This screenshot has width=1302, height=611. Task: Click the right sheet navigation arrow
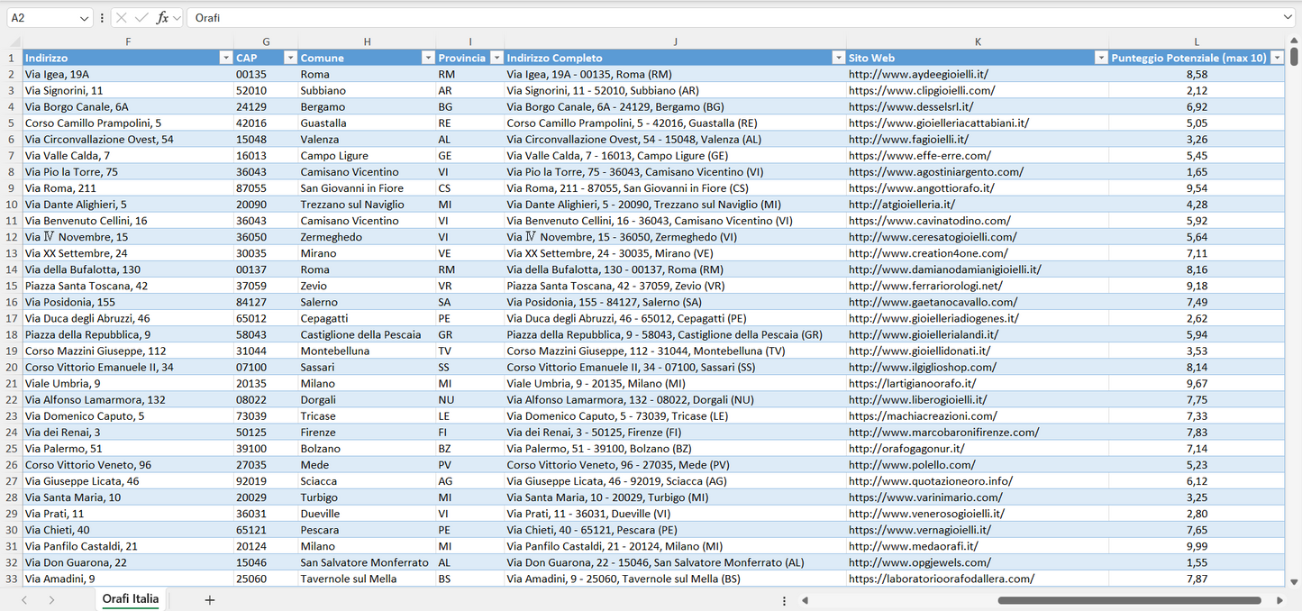(x=52, y=598)
